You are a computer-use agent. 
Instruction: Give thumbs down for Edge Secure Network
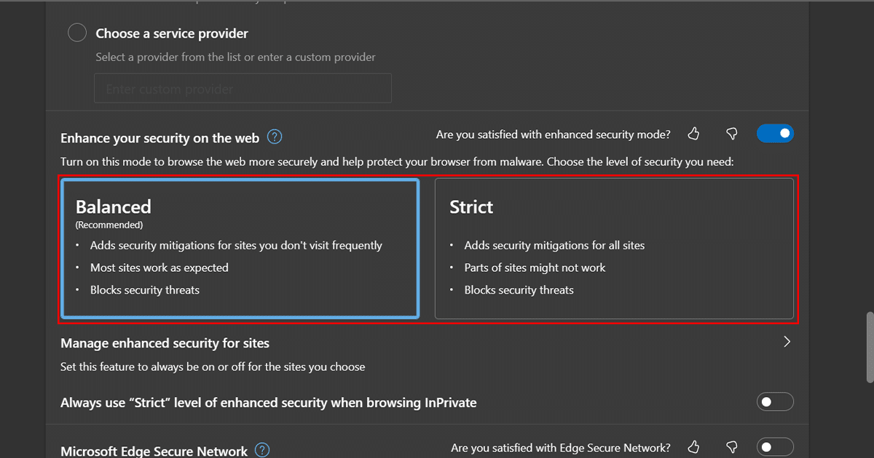[732, 447]
